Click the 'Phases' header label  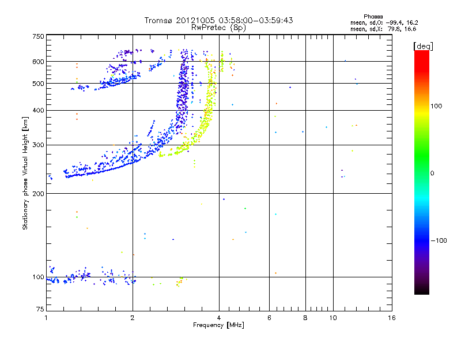pos(373,17)
